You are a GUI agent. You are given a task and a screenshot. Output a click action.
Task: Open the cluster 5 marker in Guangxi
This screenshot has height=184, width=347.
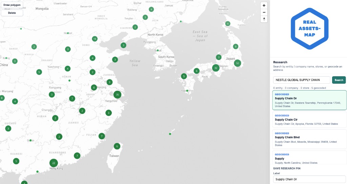(x=16, y=161)
